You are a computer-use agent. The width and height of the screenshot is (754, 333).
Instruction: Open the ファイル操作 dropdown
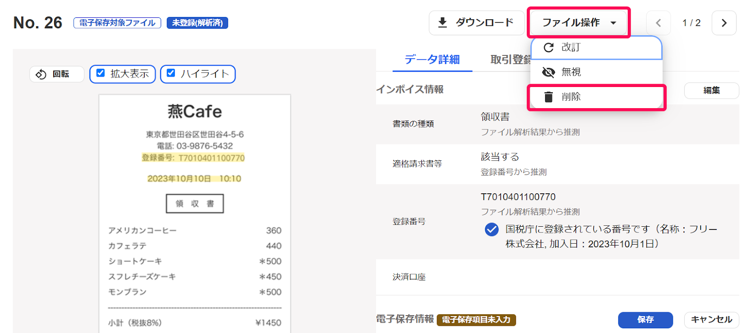point(571,23)
